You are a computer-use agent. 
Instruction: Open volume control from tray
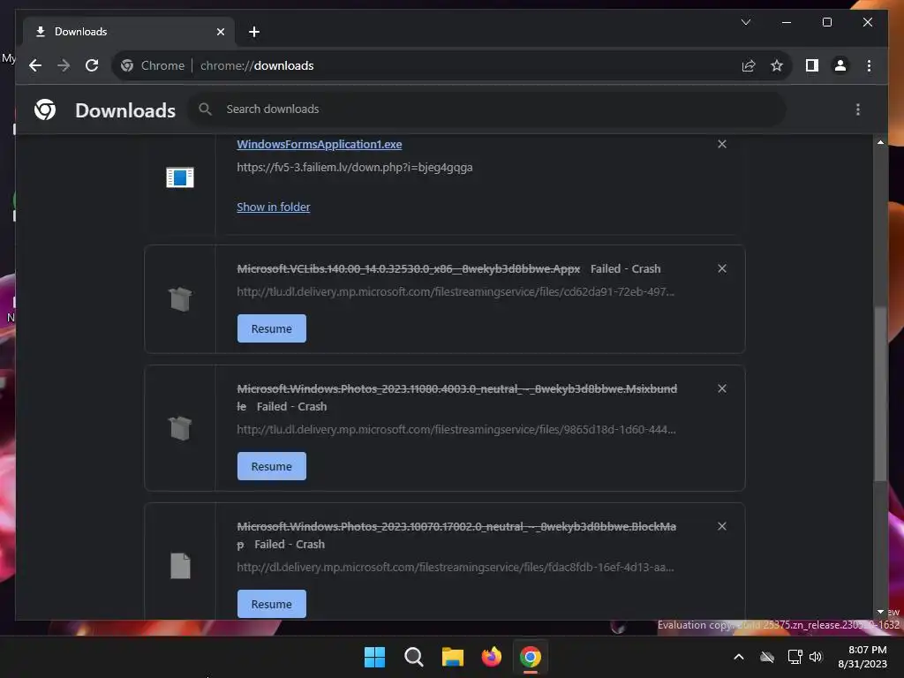click(x=816, y=657)
